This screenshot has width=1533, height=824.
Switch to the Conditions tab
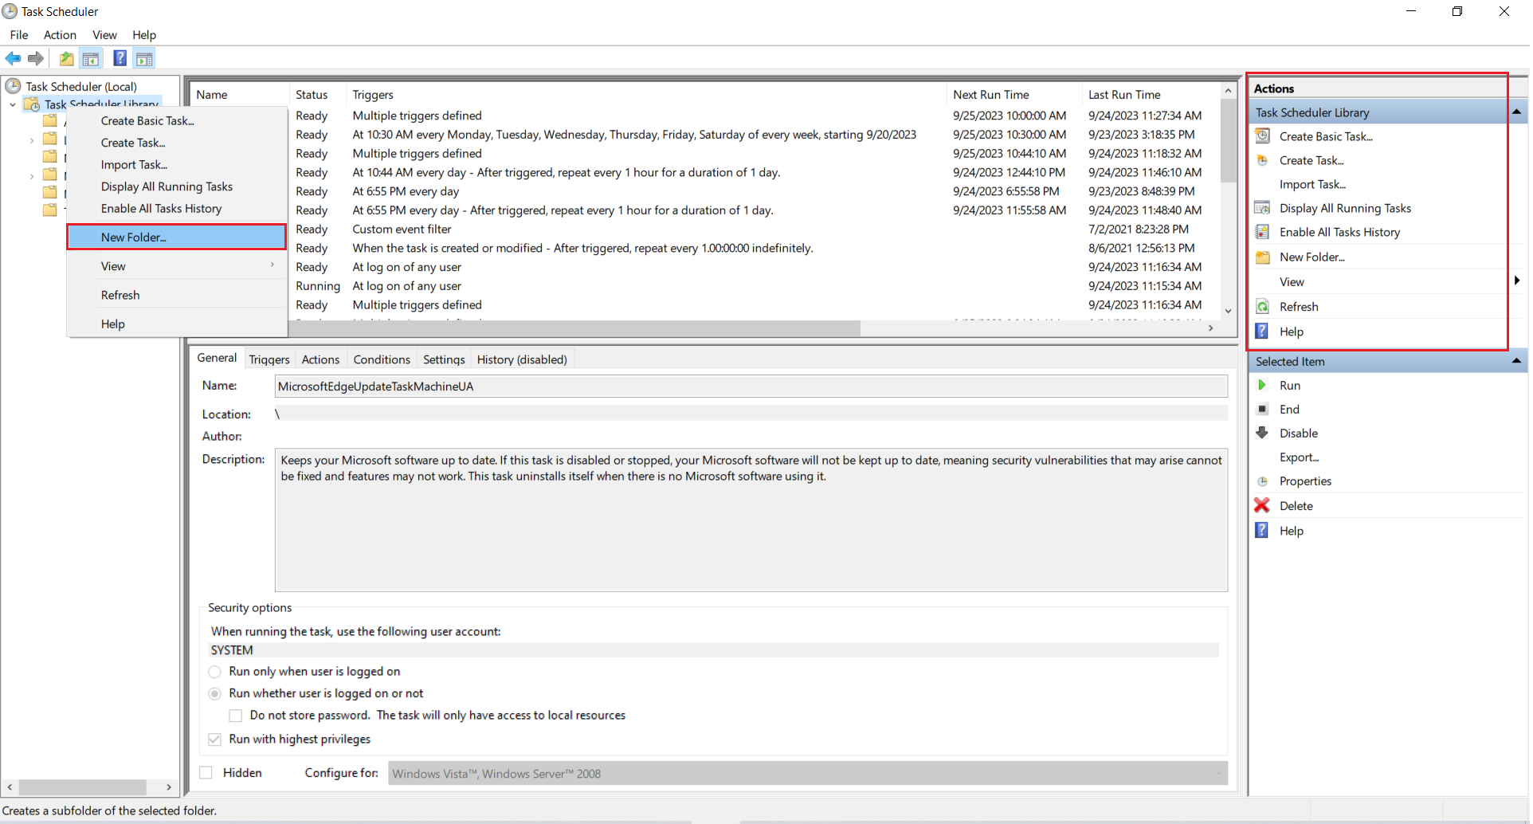pyautogui.click(x=382, y=359)
